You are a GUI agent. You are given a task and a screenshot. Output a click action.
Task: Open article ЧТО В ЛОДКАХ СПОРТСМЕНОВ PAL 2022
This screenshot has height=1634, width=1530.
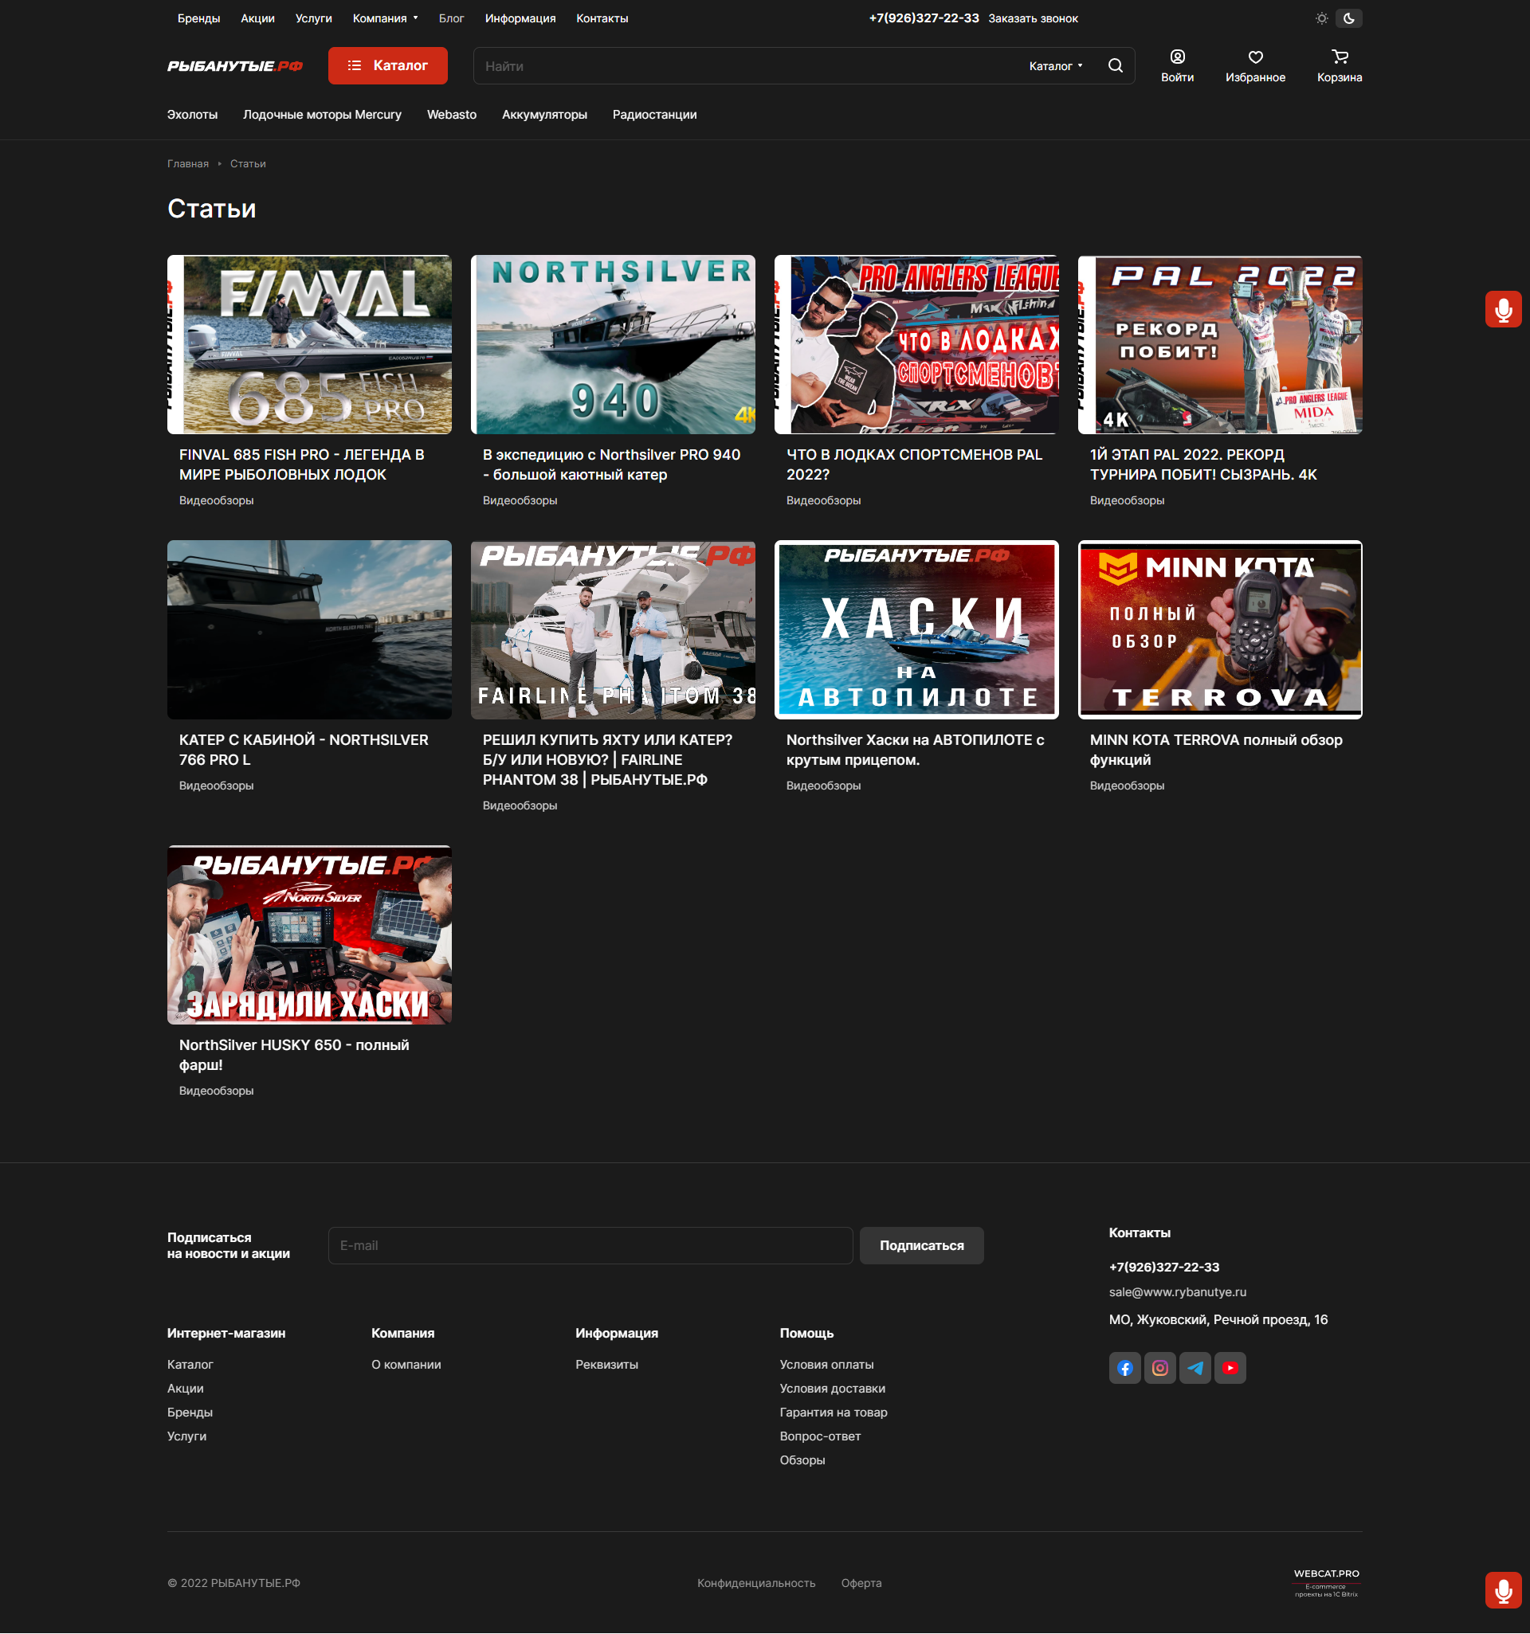point(914,464)
